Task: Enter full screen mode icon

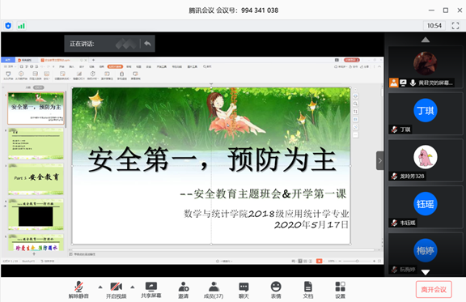Action: [455, 26]
